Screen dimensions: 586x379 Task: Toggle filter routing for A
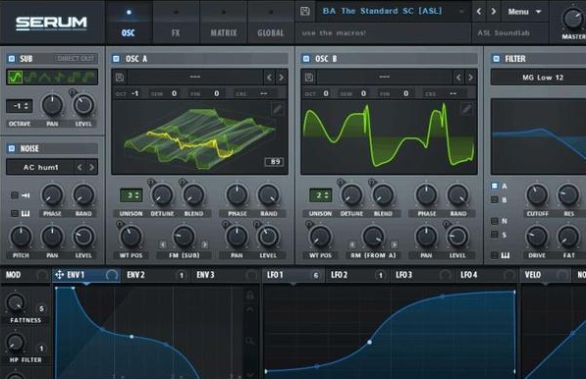pyautogui.click(x=495, y=186)
